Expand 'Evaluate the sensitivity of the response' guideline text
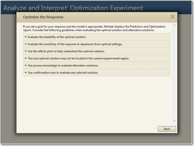 click(x=75, y=44)
